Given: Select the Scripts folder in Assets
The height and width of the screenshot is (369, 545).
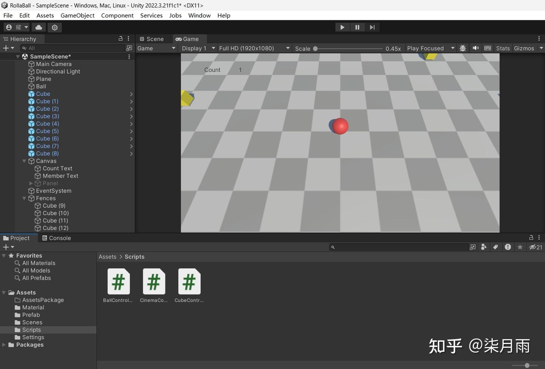Looking at the screenshot, I should (x=32, y=330).
